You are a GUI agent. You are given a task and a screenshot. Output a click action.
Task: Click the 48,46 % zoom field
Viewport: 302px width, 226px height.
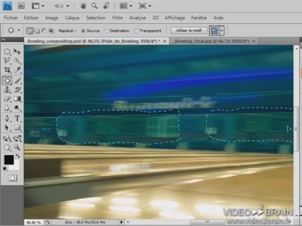tap(33, 222)
